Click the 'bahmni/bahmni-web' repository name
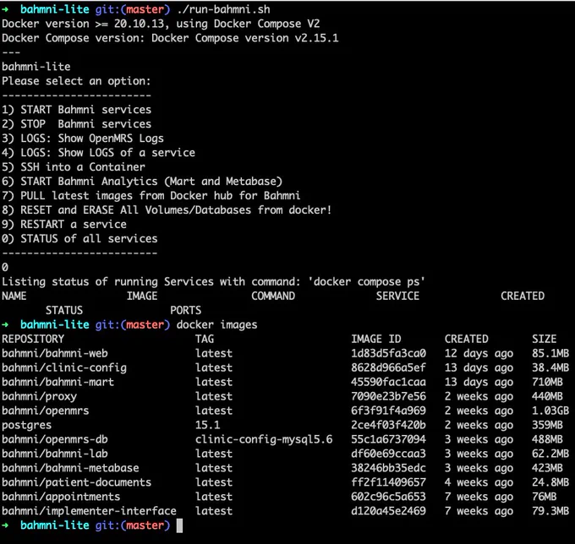Image resolution: width=575 pixels, height=544 pixels. click(x=55, y=353)
